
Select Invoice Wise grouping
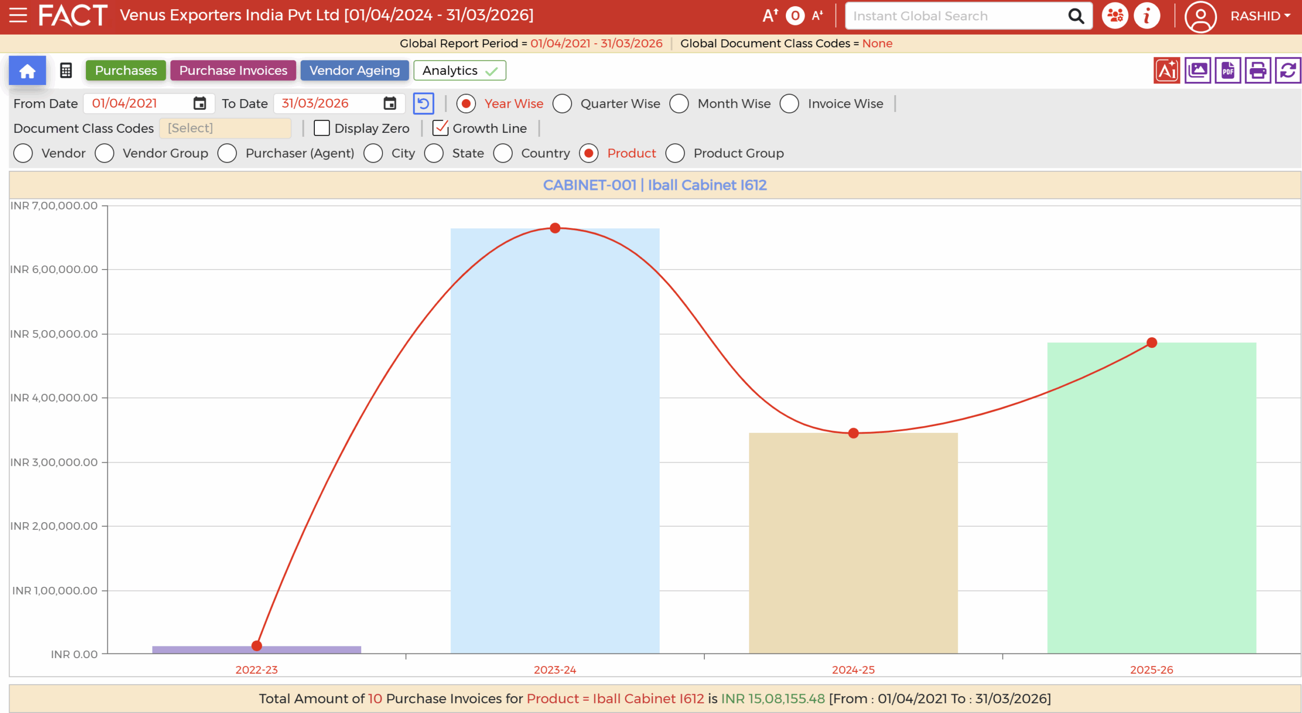pos(789,103)
